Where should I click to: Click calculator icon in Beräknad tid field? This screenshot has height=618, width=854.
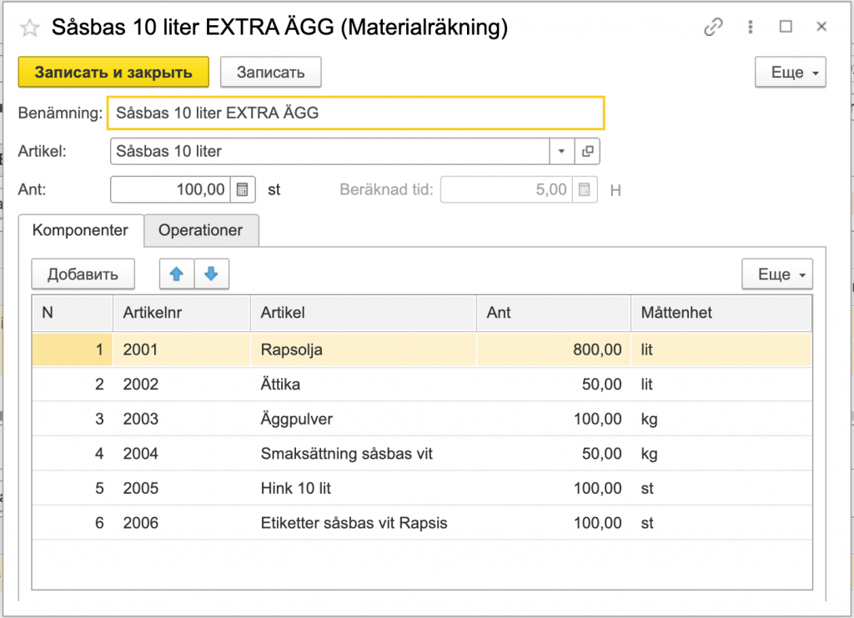[x=585, y=189]
